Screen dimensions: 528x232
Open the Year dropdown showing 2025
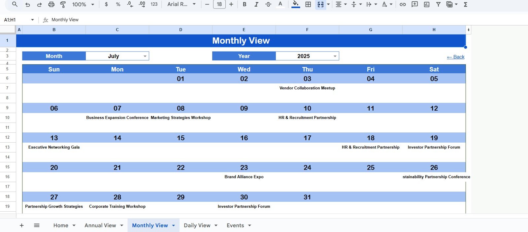pyautogui.click(x=335, y=56)
